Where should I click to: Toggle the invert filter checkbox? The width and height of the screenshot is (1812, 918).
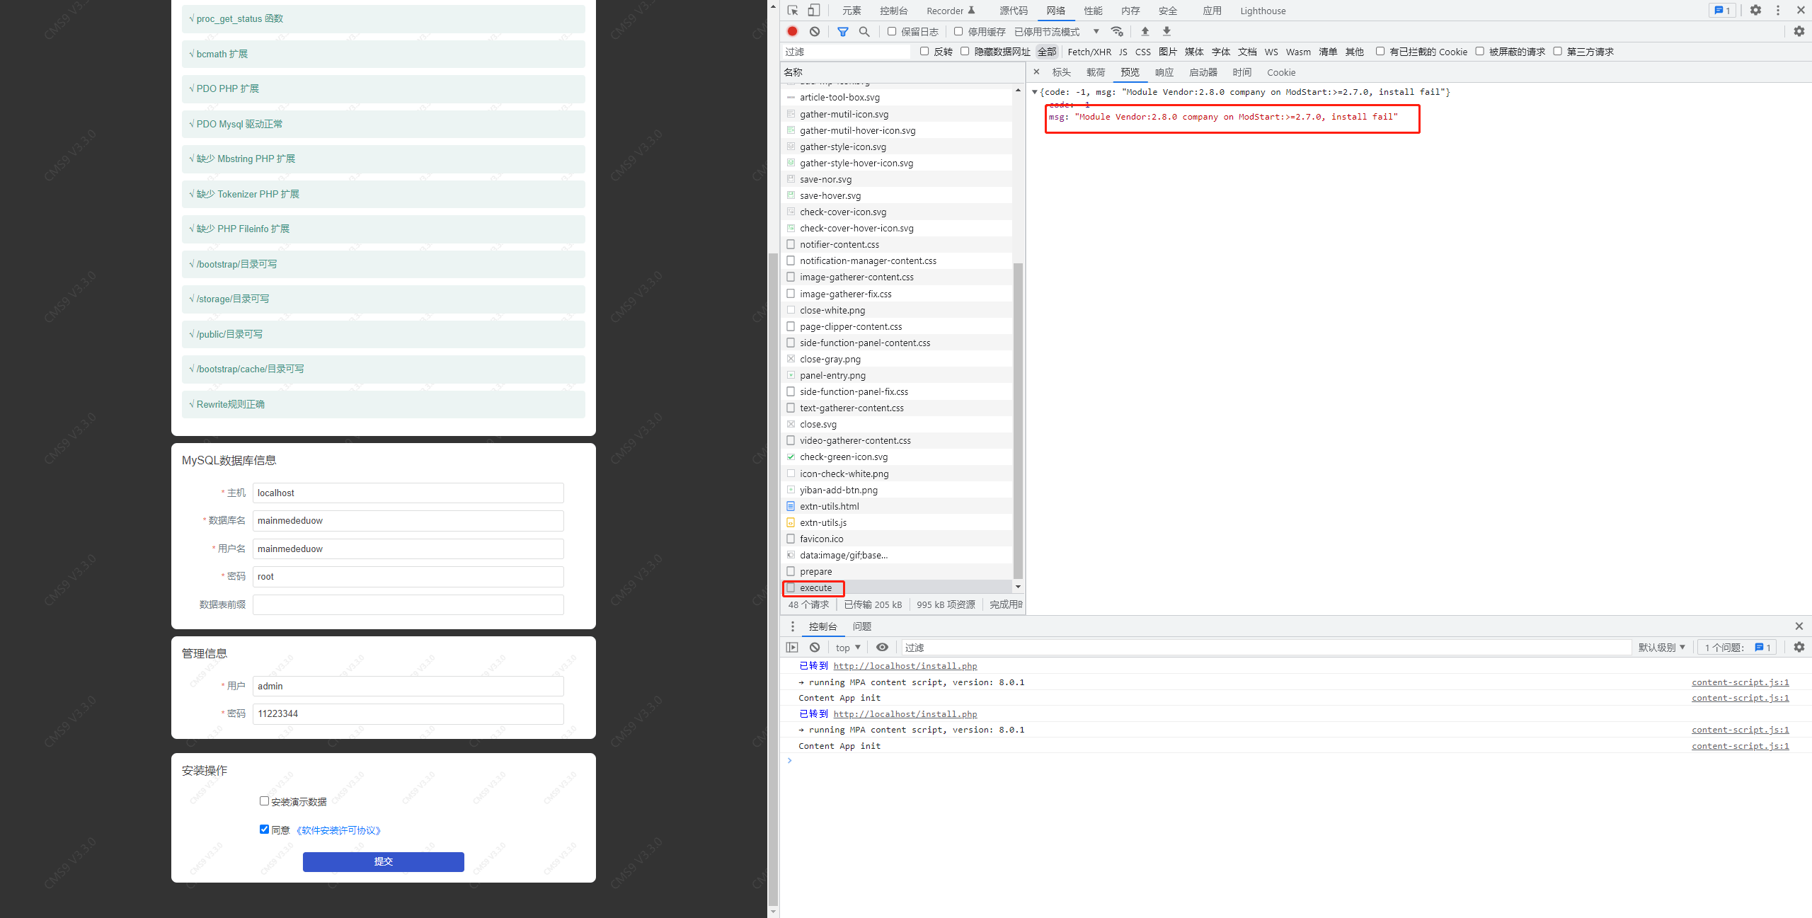[x=924, y=51]
